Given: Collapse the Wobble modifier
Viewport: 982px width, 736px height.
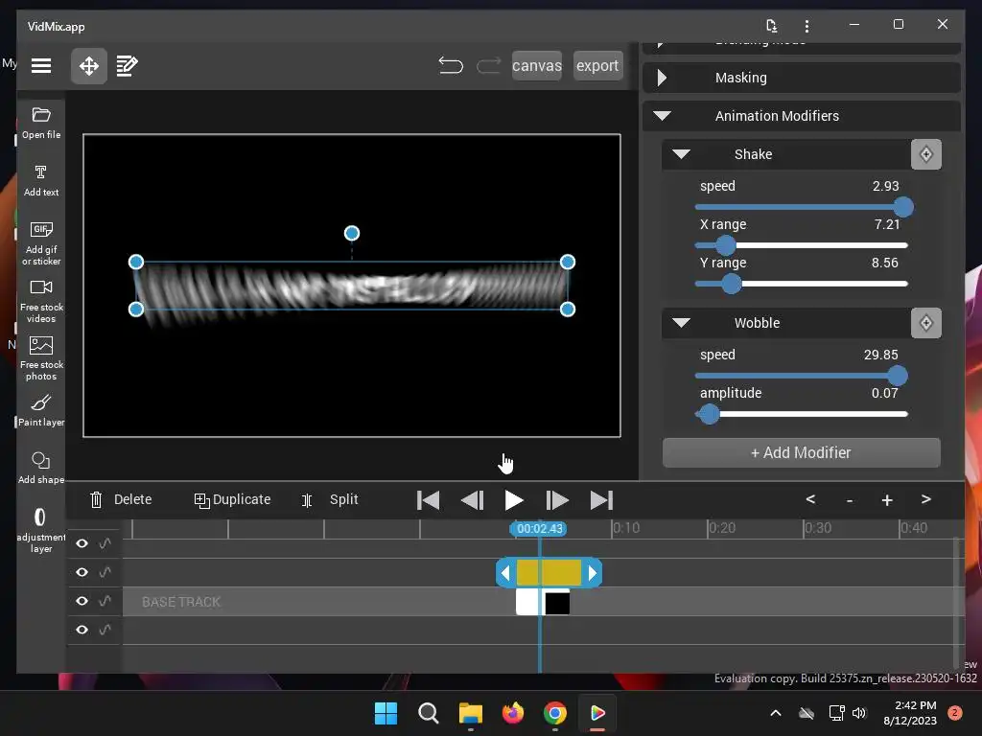Looking at the screenshot, I should pyautogui.click(x=682, y=323).
